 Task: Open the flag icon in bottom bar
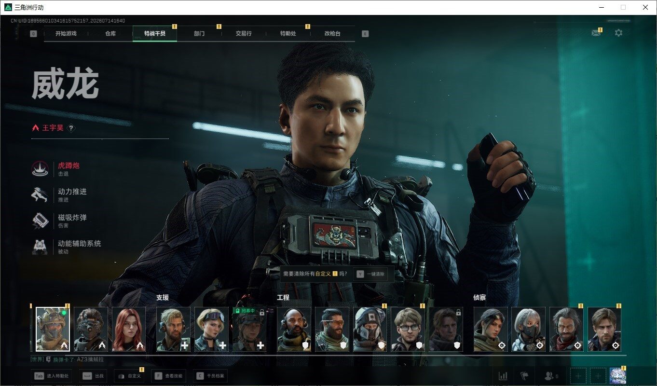pyautogui.click(x=524, y=376)
